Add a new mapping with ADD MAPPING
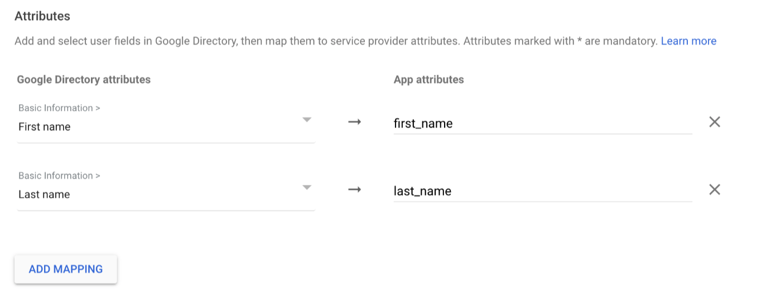Viewport: 781px width, 294px height. point(66,269)
